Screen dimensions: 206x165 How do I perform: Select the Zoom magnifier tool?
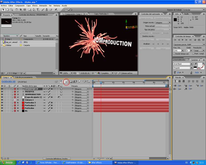pyautogui.click(x=11, y=10)
